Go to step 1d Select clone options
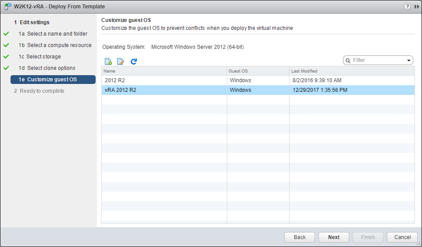The height and width of the screenshot is (247, 422). tap(47, 68)
